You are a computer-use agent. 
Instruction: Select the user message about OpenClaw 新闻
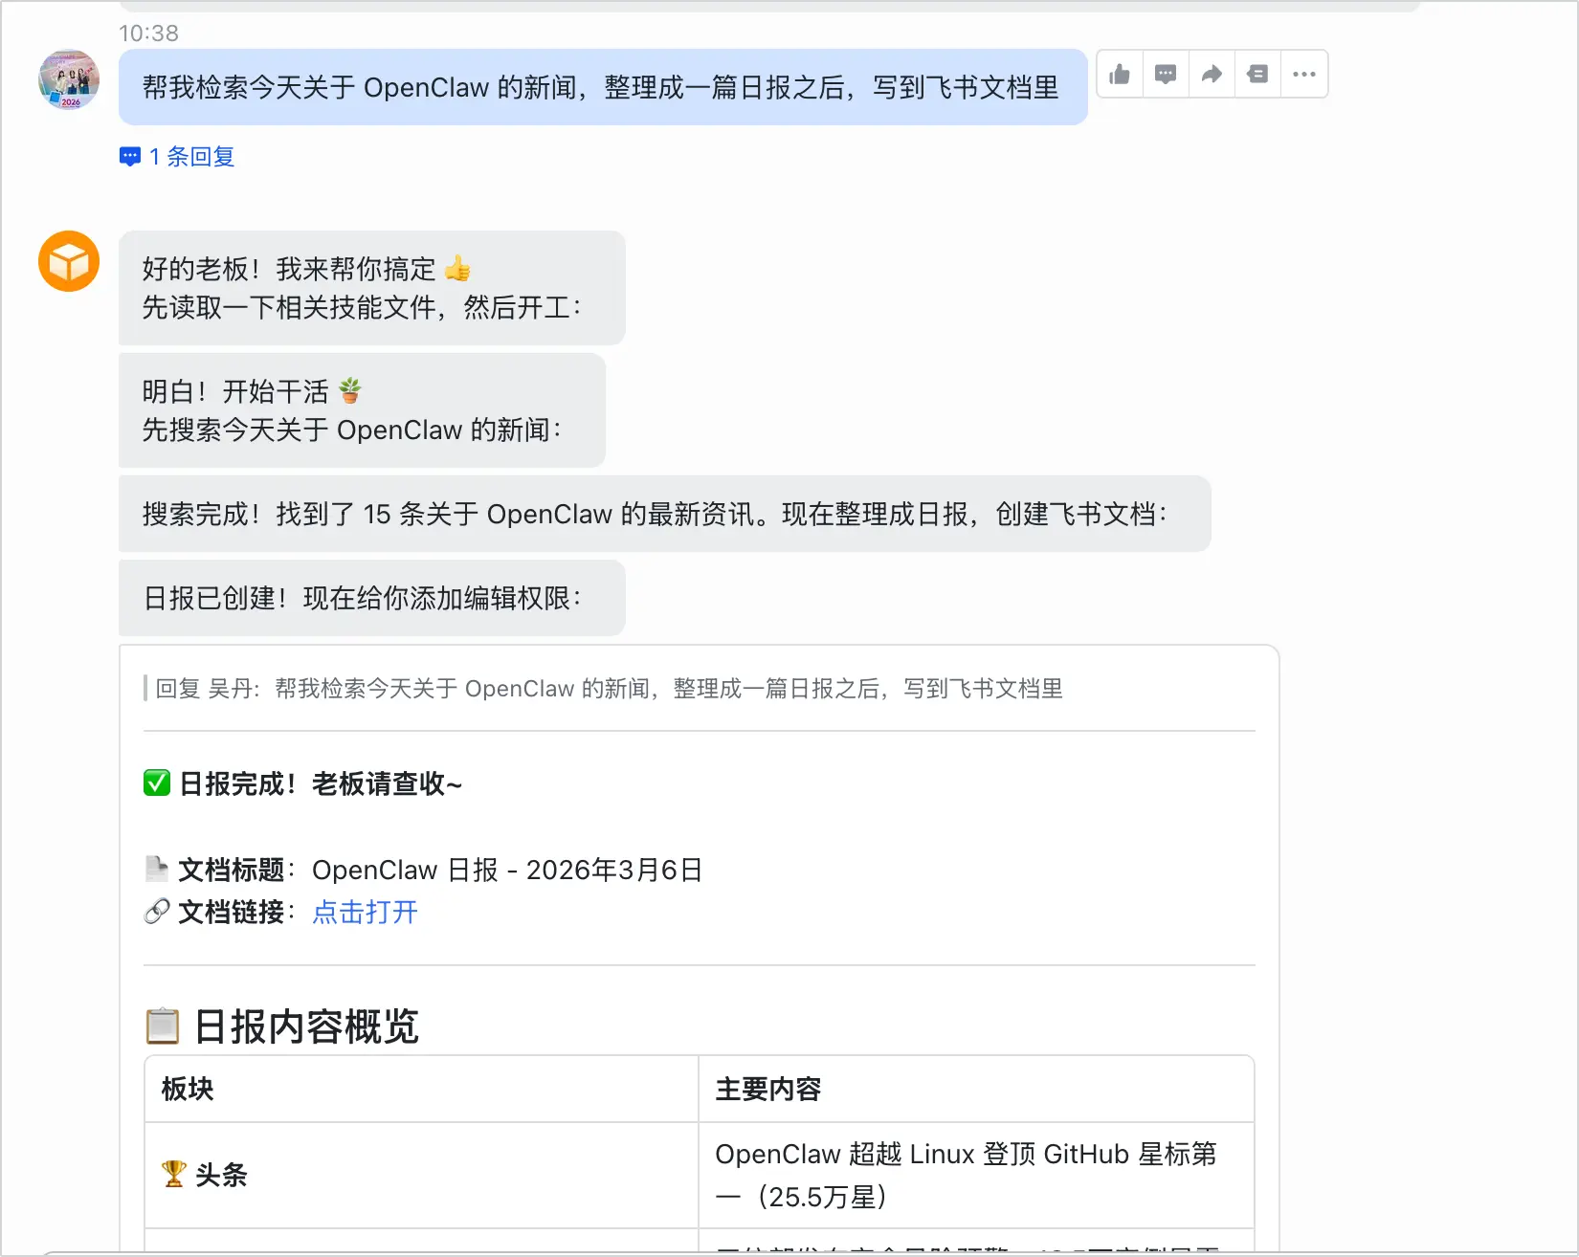pyautogui.click(x=603, y=87)
